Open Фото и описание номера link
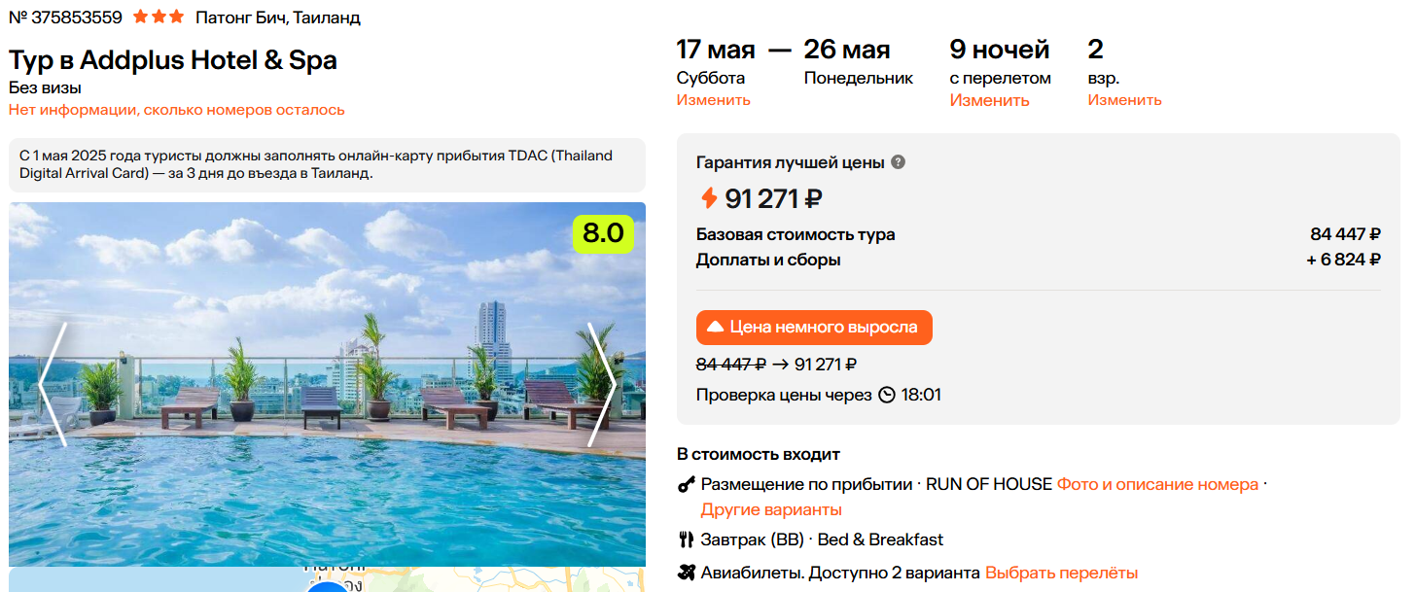The height and width of the screenshot is (592, 1415). tap(1157, 484)
